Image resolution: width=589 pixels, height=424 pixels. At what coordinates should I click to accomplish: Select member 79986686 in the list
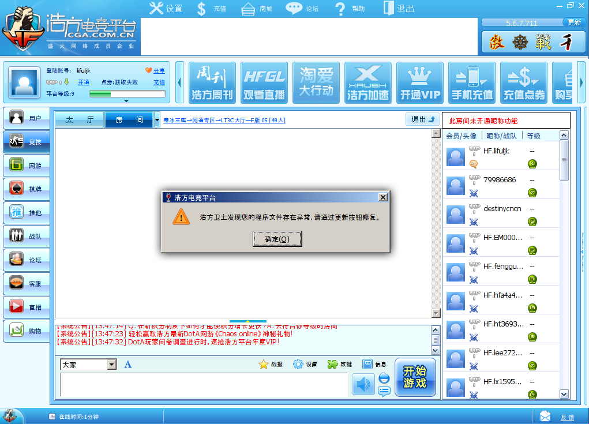click(501, 185)
